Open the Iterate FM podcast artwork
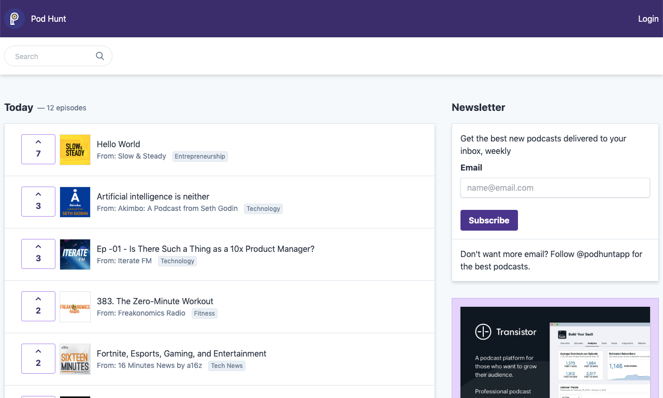Viewport: 663px width, 398px height. pos(75,254)
